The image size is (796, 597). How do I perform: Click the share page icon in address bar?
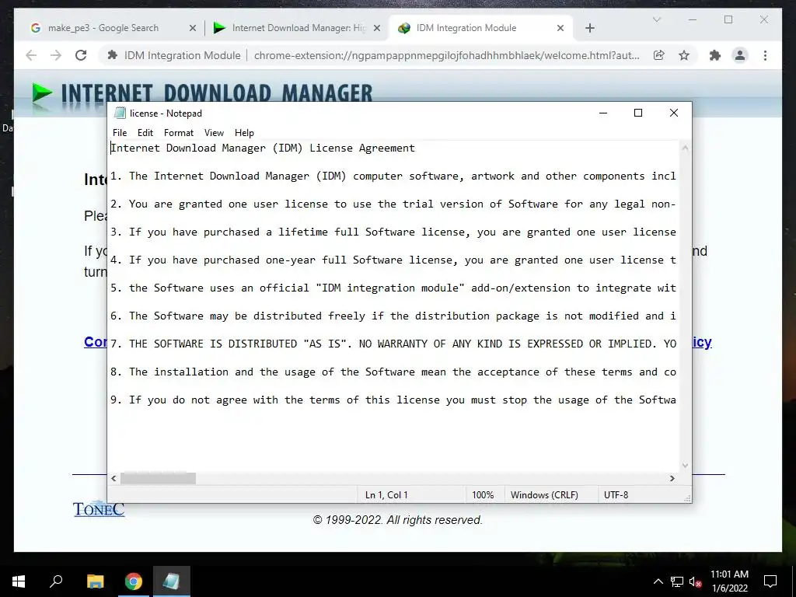pyautogui.click(x=659, y=55)
